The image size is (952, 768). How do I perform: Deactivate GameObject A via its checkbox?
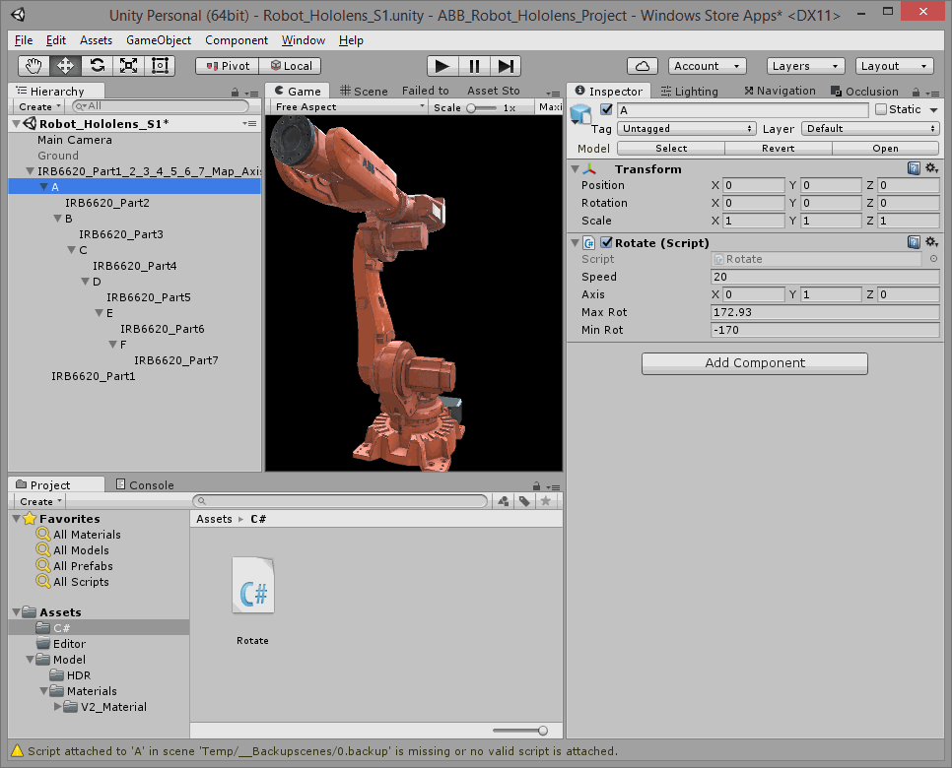coord(605,109)
